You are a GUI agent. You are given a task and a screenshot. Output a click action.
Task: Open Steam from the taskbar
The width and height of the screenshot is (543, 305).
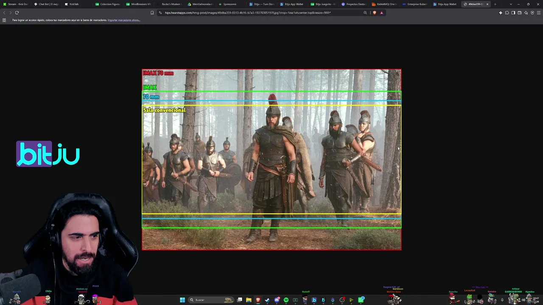267,300
